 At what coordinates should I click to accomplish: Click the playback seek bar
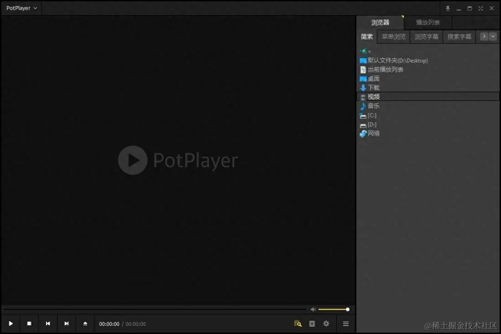tap(155, 309)
